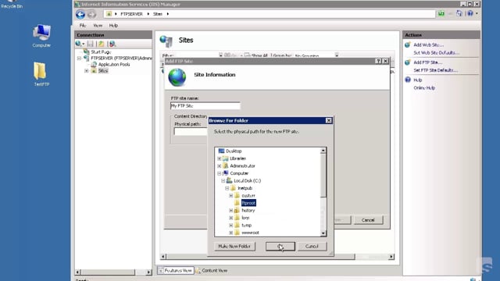Viewport: 500px width, 281px height.
Task: Select the FTPSERVER node in Connections tree
Action: point(121,58)
